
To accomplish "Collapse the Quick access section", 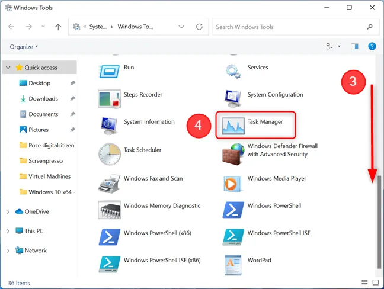I will pyautogui.click(x=8, y=68).
